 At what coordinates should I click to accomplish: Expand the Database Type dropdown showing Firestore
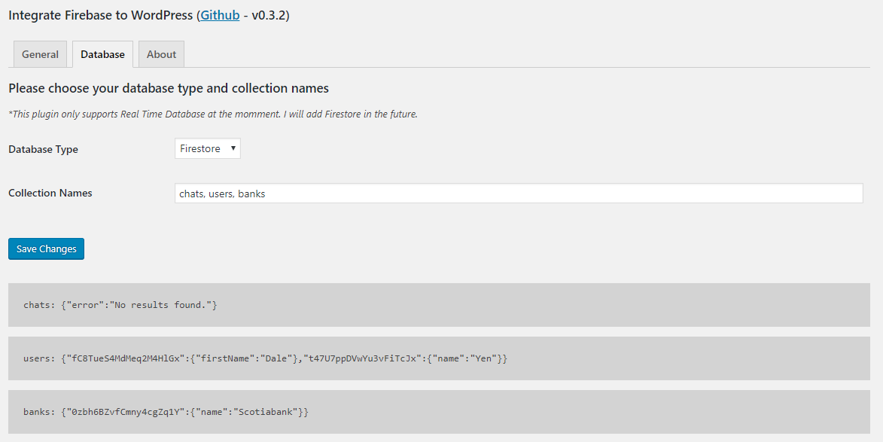tap(208, 148)
